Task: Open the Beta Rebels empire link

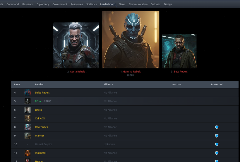Action: point(181,72)
